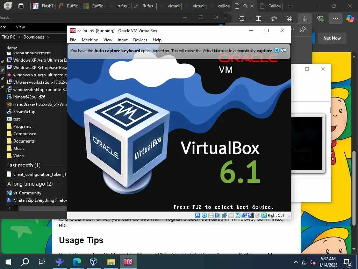
Task: Open the Edge profile avatar
Action: [x=8, y=6]
